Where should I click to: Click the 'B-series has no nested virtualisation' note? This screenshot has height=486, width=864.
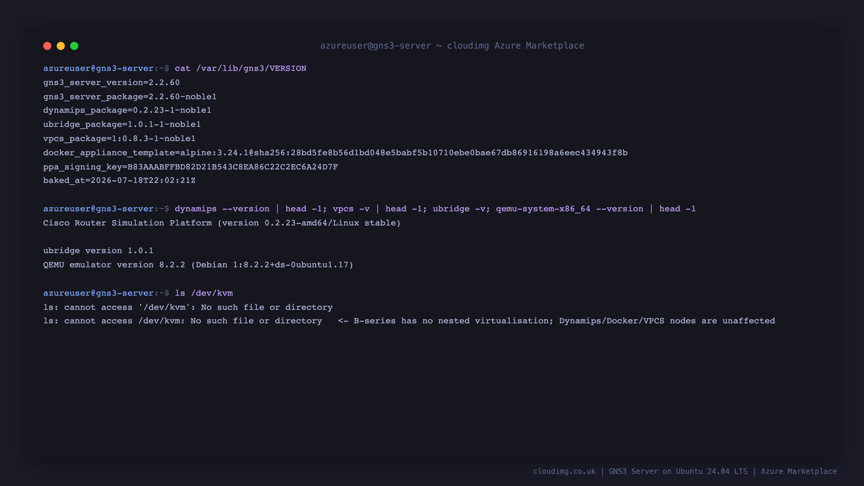click(557, 321)
